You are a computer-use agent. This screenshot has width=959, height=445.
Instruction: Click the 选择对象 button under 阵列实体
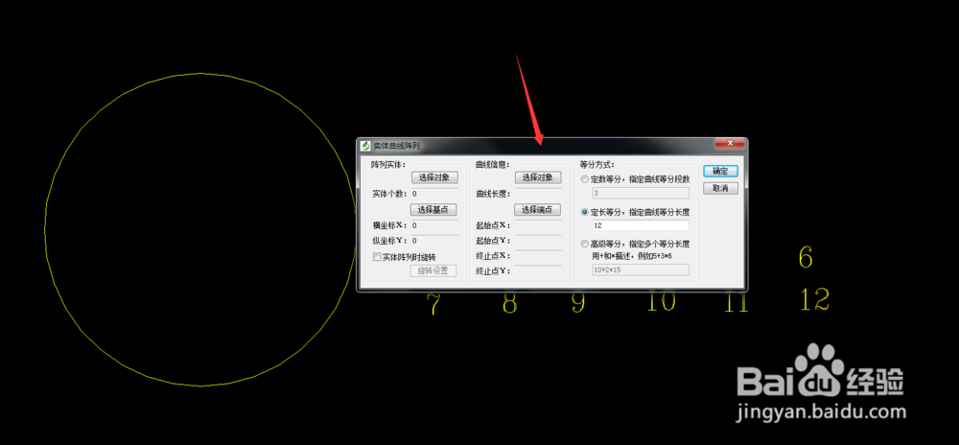tap(434, 177)
